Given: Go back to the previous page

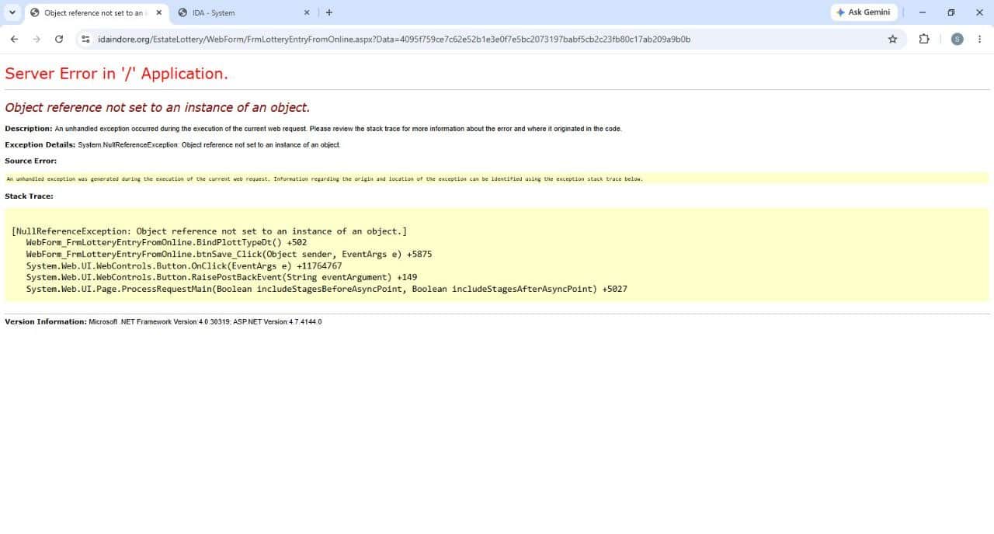Looking at the screenshot, I should [x=14, y=39].
